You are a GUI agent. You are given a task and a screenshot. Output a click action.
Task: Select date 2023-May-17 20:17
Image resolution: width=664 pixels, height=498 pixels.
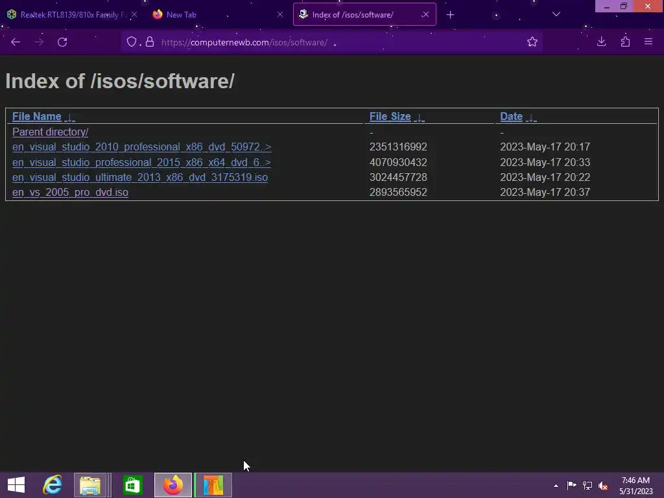click(x=545, y=147)
